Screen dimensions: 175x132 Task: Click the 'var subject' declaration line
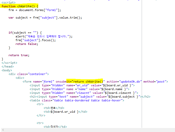click(45, 18)
